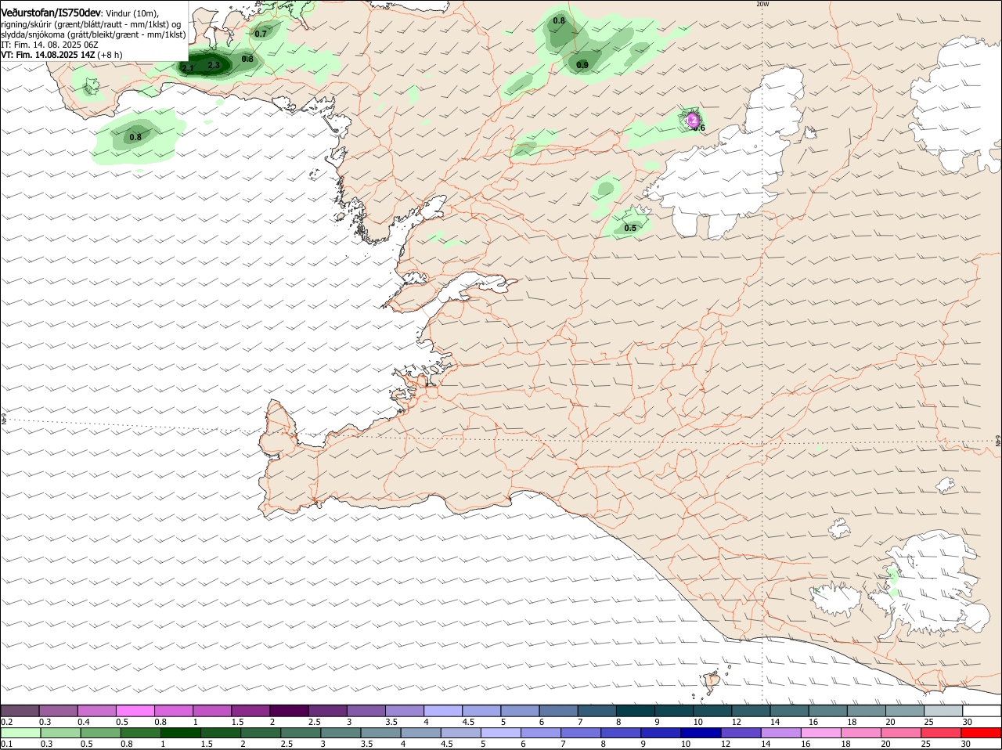The height and width of the screenshot is (750, 1002).
Task: Click the 0.6 label beside the pink snow spot
Action: (x=700, y=128)
